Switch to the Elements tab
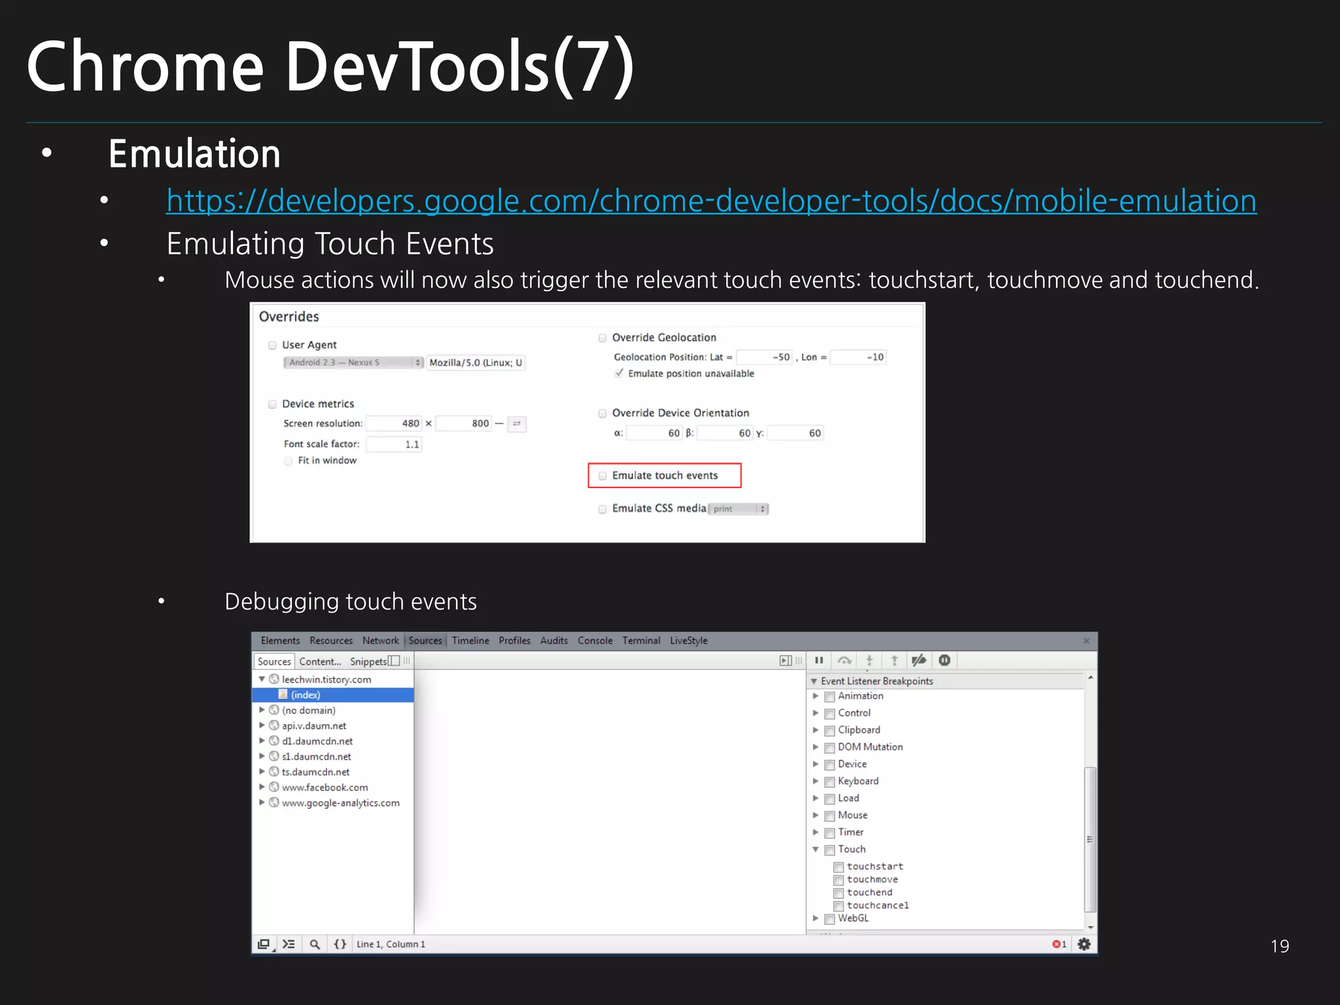This screenshot has width=1340, height=1005. (x=280, y=641)
